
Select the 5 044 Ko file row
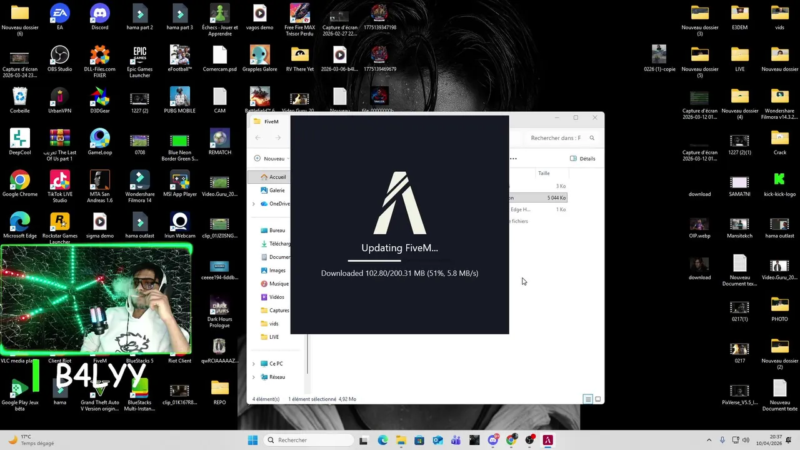click(537, 198)
